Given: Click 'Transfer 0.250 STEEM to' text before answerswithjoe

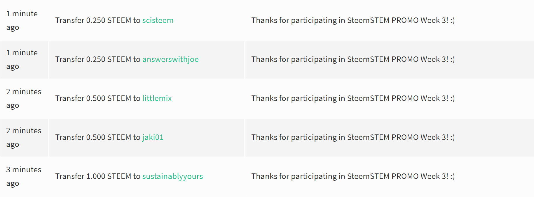Looking at the screenshot, I should click(x=98, y=59).
